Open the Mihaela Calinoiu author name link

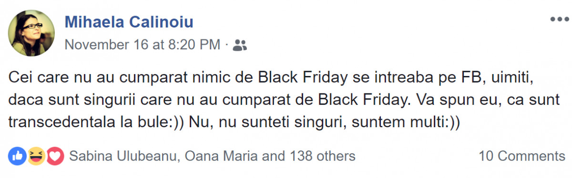coord(129,21)
